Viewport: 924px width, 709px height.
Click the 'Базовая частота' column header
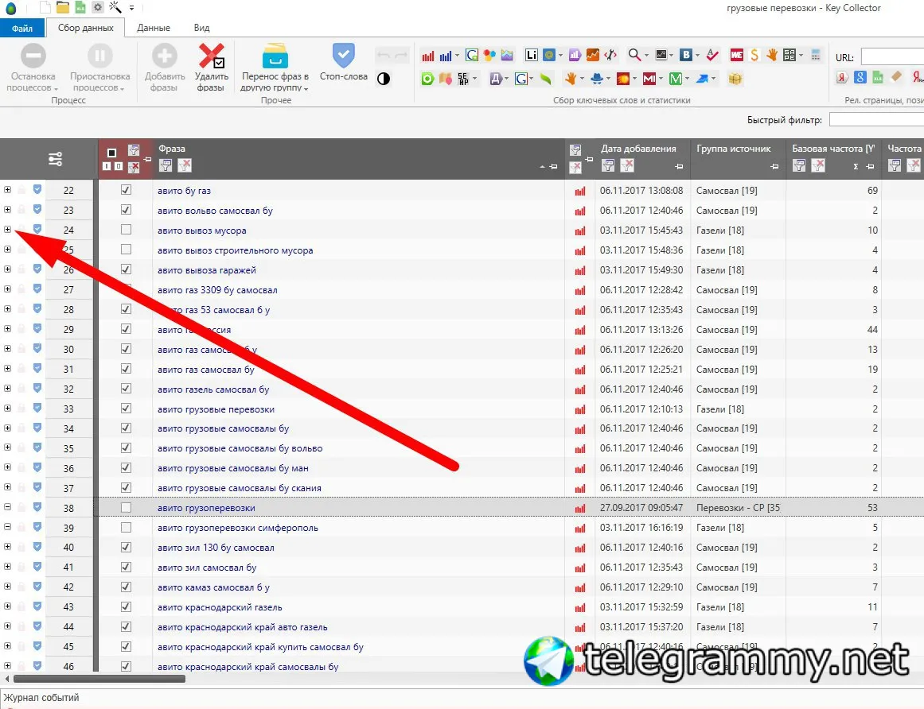tap(832, 149)
